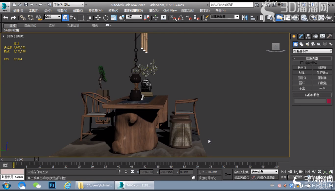The image size is (335, 191).
Task: Expand the ribbon options arrow after 填充
Action: [108, 25]
